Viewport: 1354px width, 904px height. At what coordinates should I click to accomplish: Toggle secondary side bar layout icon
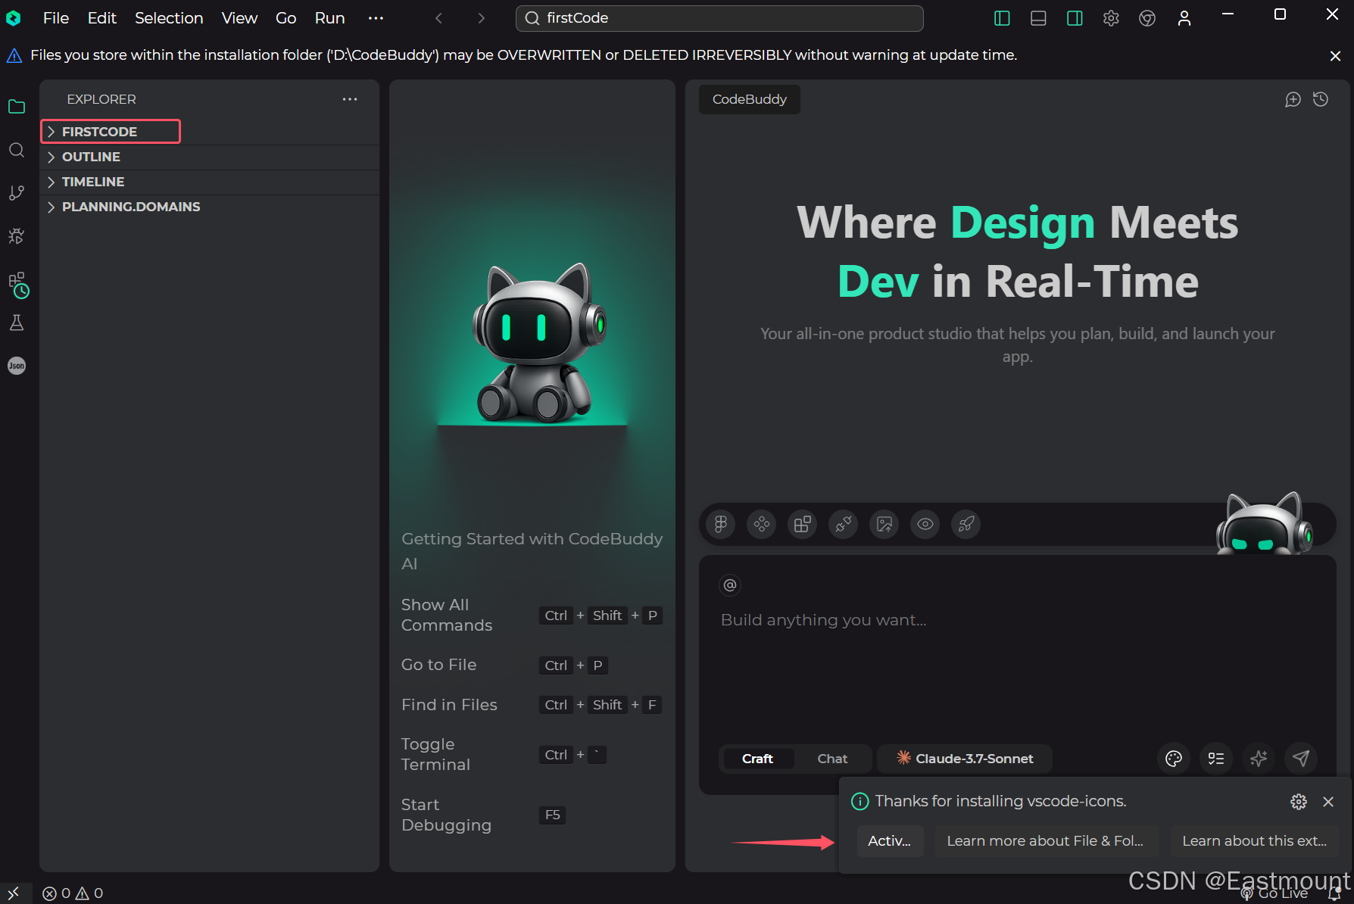pos(1075,18)
